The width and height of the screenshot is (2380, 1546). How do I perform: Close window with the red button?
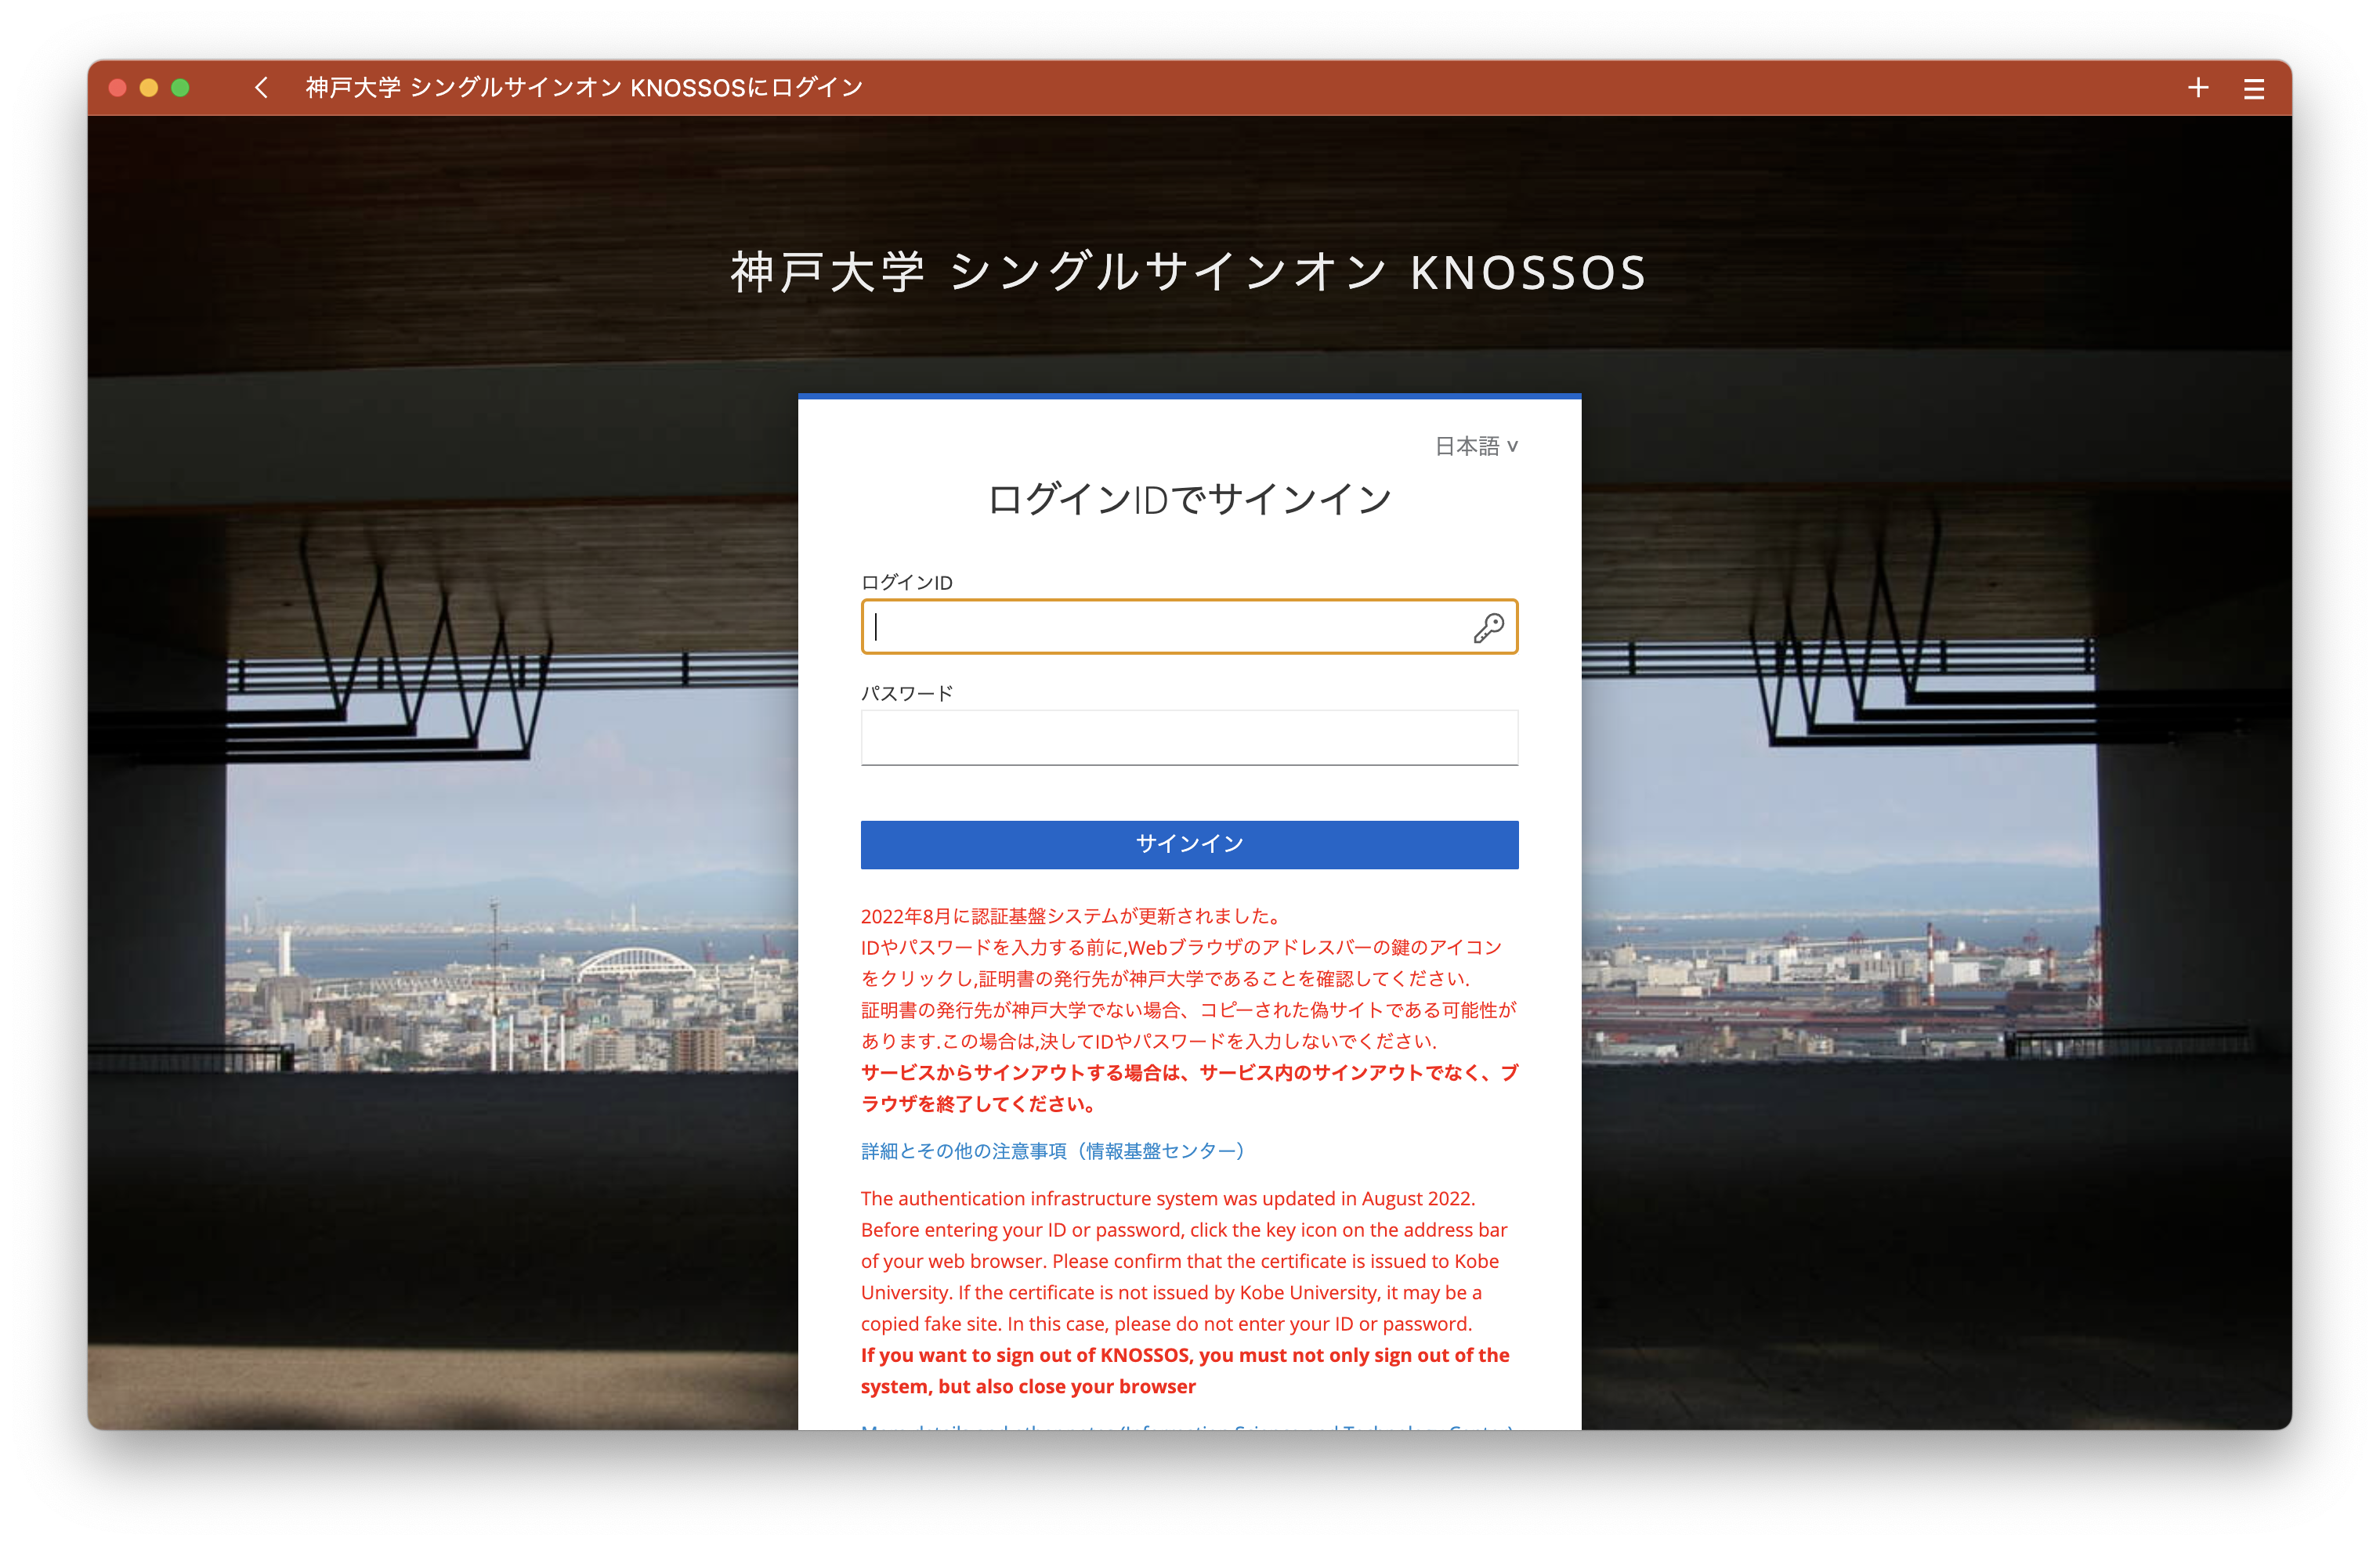pos(117,88)
